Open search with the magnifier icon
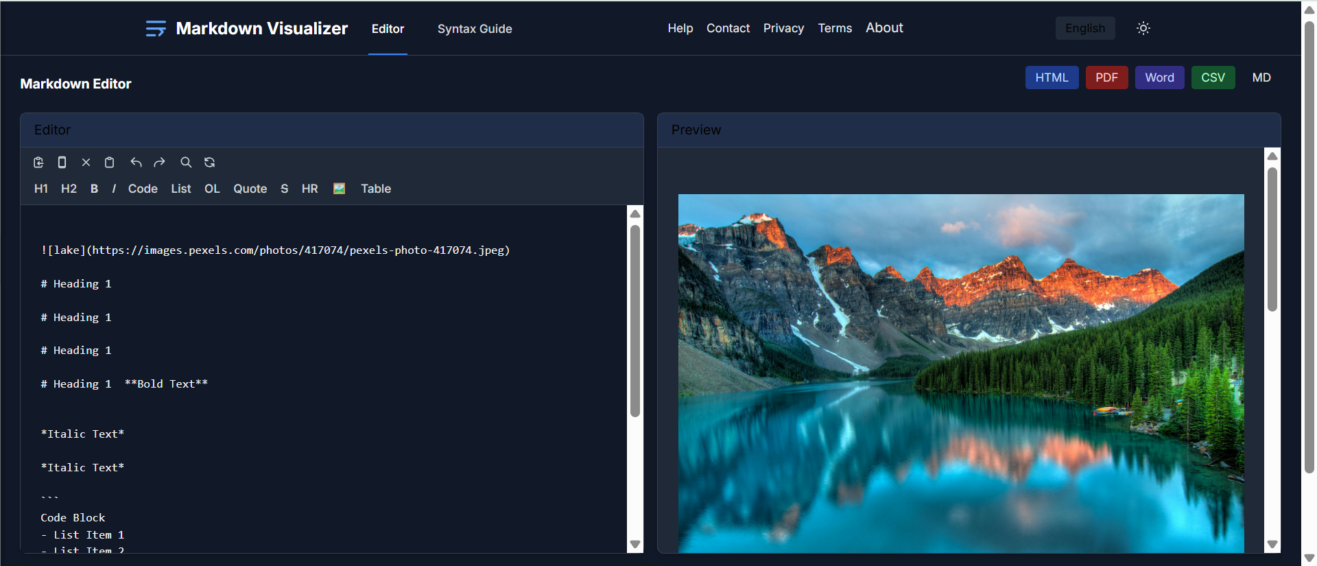The width and height of the screenshot is (1317, 566). 186,163
